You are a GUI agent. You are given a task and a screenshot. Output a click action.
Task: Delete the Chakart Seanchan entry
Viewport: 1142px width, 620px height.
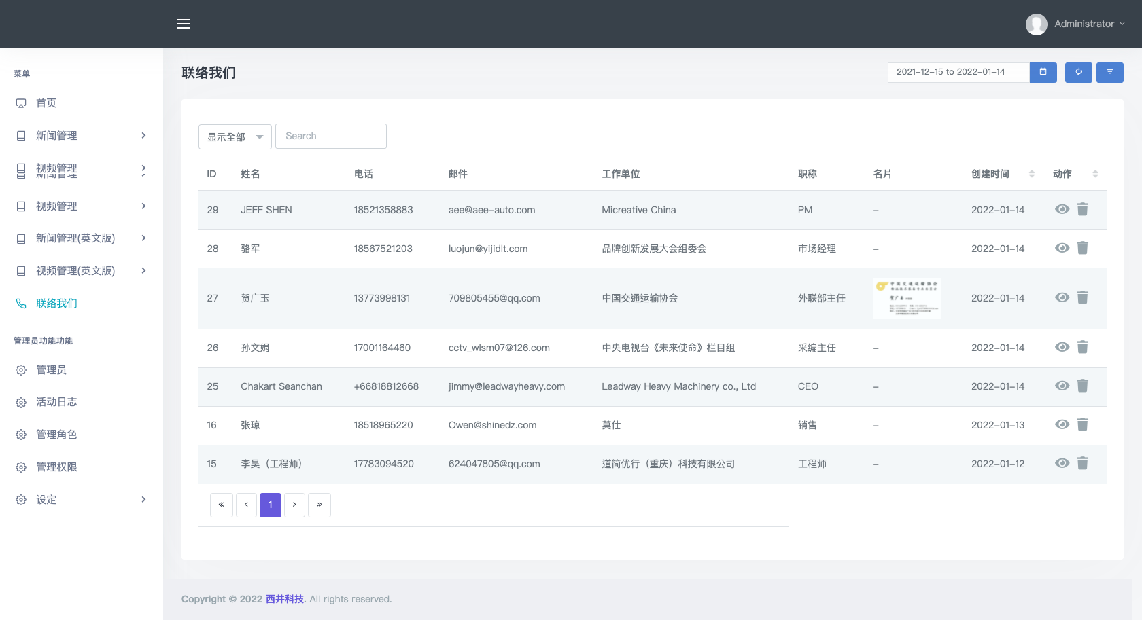coord(1083,386)
